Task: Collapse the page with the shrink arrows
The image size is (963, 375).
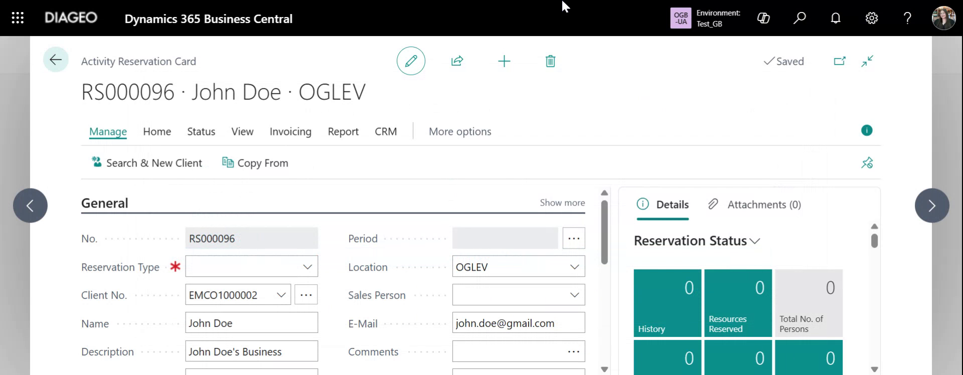Action: click(x=867, y=61)
